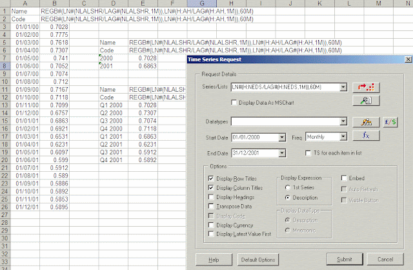
Task: Expand the Freq Monthly dropdown
Action: 343,136
